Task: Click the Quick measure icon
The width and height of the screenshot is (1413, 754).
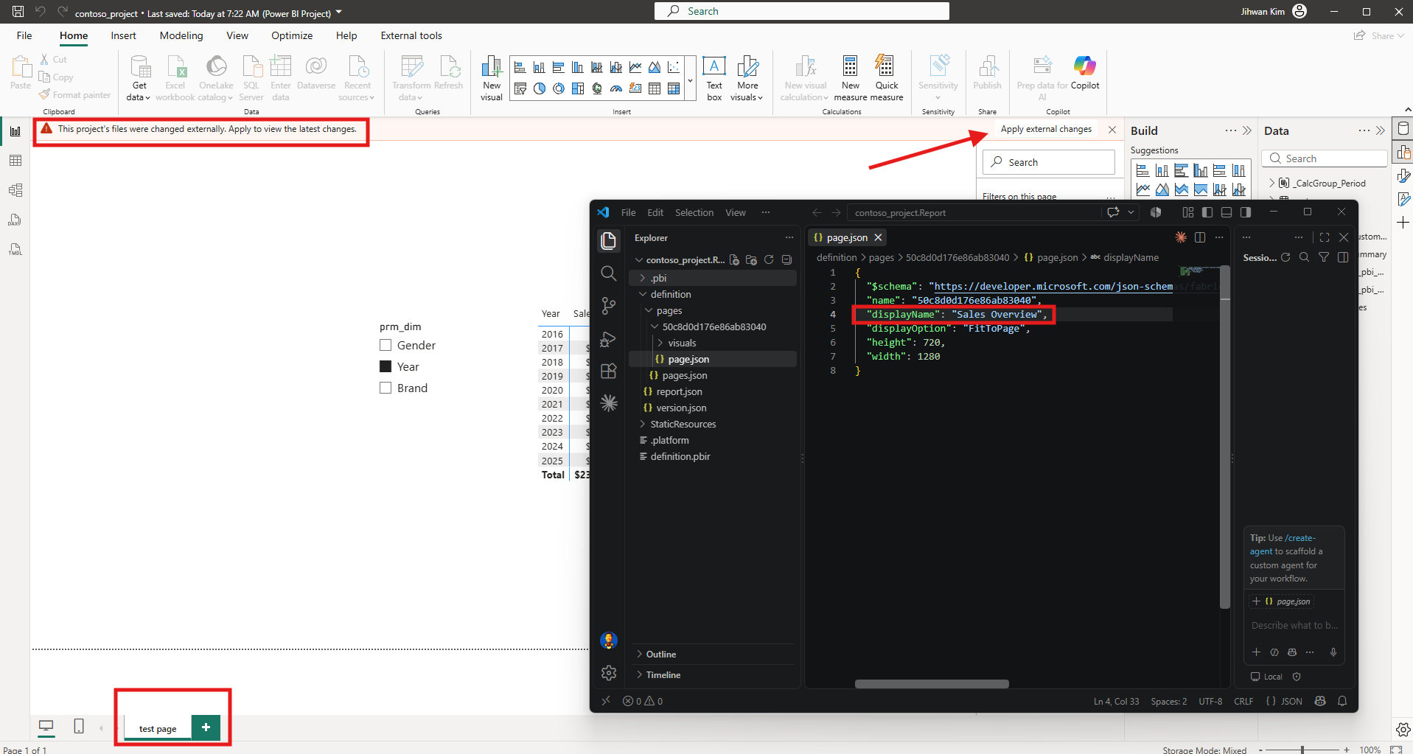Action: coord(886,77)
